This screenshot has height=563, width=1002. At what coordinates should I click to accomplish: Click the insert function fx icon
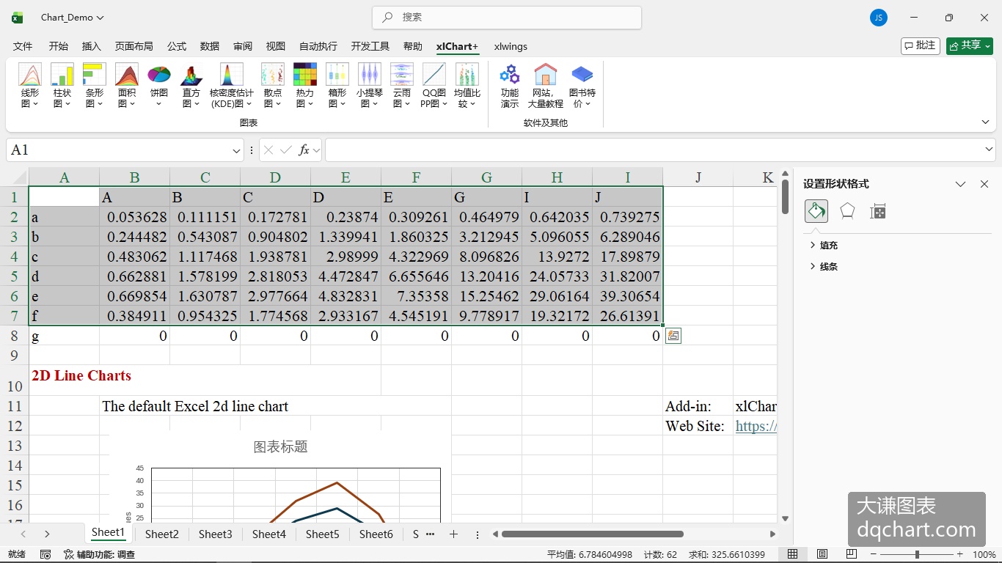(x=304, y=150)
